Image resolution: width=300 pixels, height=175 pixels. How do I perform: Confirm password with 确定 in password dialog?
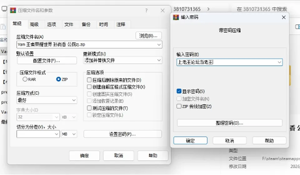[x=190, y=141]
